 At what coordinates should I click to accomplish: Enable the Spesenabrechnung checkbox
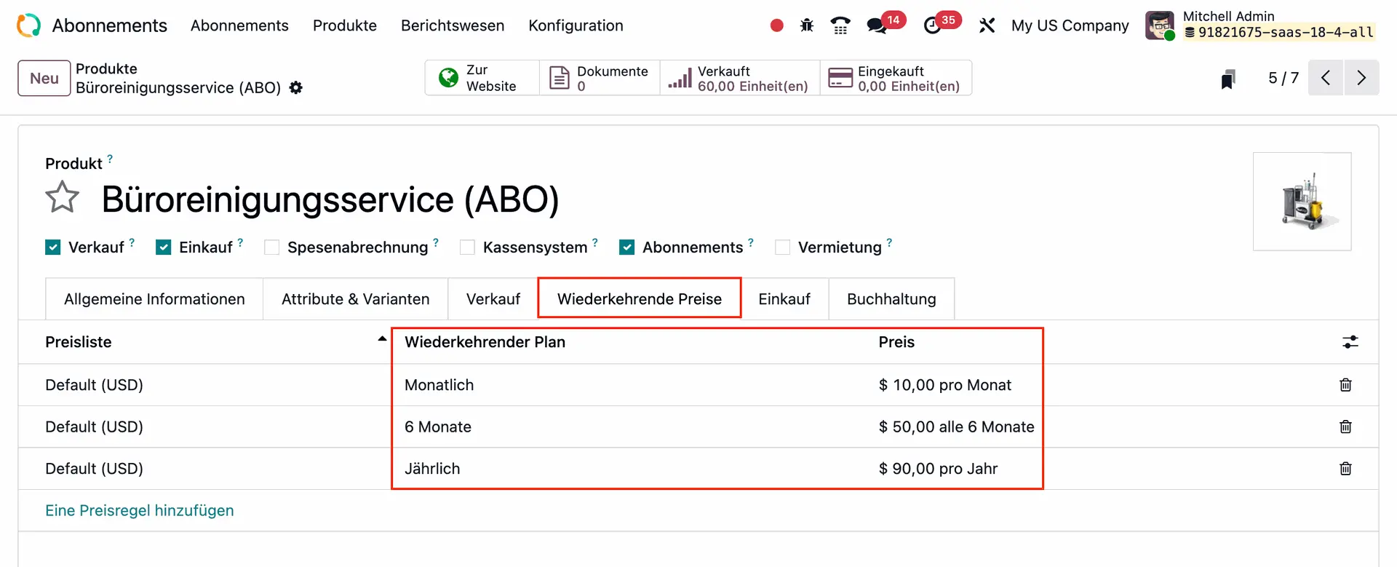point(272,247)
